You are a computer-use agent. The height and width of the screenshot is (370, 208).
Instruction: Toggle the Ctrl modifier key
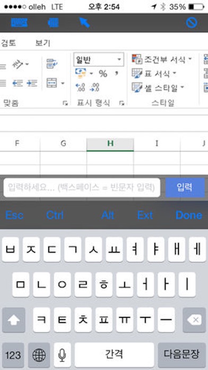coord(55,215)
